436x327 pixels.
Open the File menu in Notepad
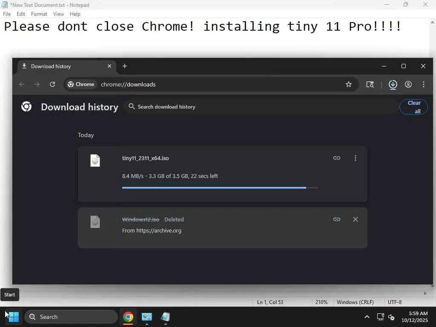[x=7, y=14]
